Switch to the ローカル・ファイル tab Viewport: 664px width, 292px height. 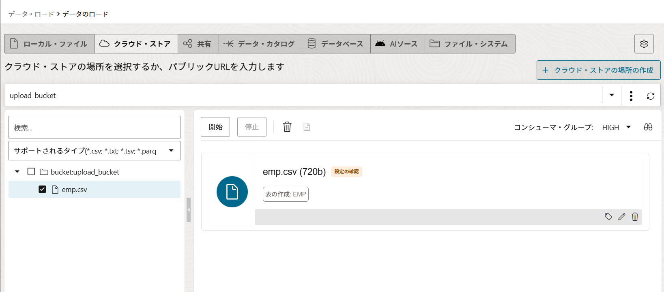point(49,44)
